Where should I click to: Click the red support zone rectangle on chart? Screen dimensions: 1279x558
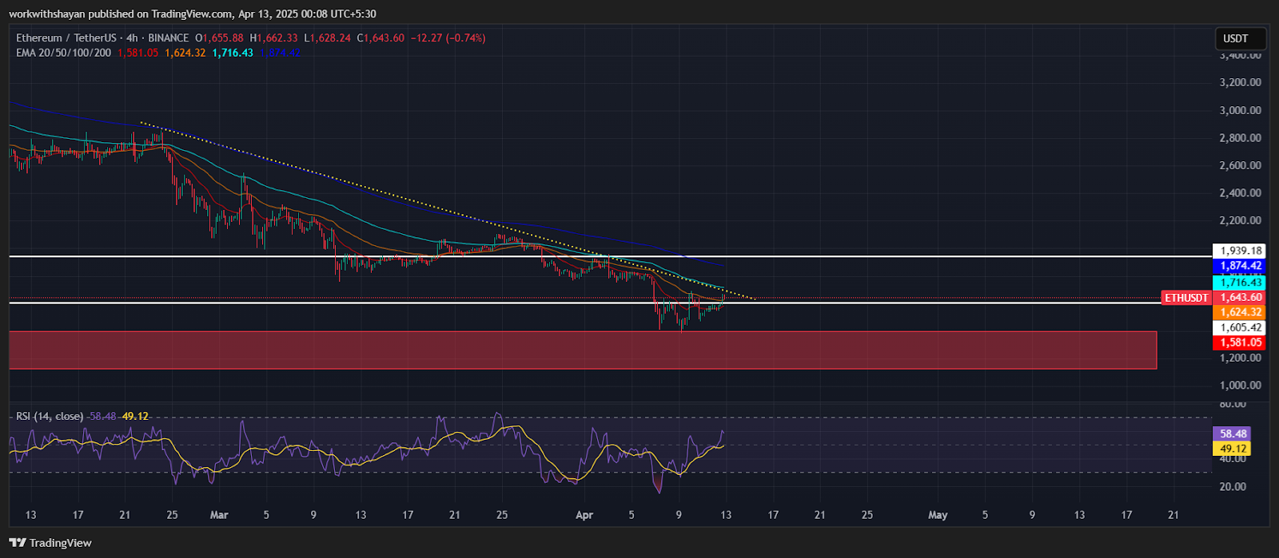(583, 350)
